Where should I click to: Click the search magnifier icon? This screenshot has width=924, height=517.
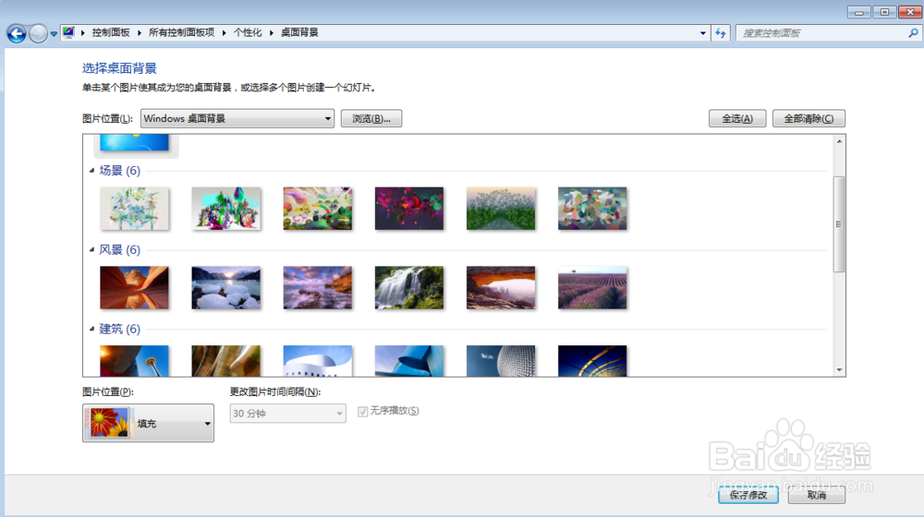(913, 33)
